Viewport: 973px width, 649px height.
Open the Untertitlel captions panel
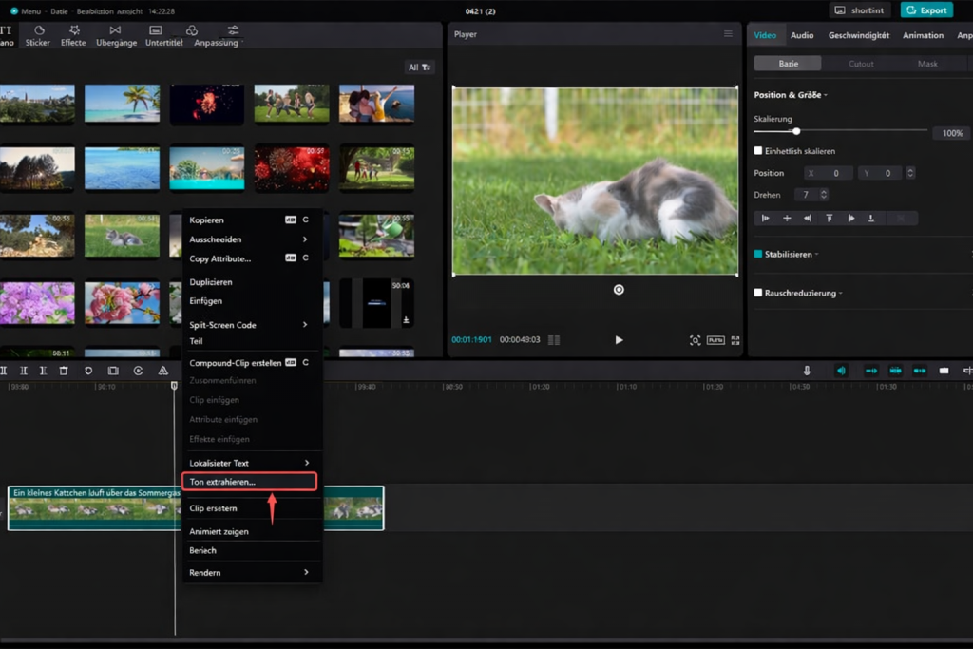coord(163,36)
